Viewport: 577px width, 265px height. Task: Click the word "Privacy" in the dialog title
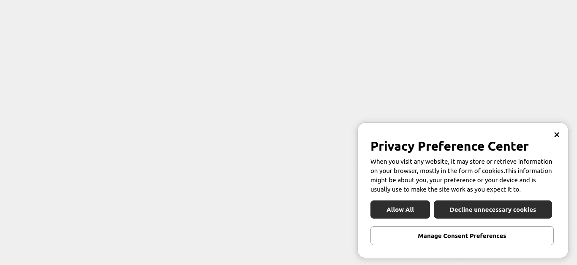pos(392,146)
